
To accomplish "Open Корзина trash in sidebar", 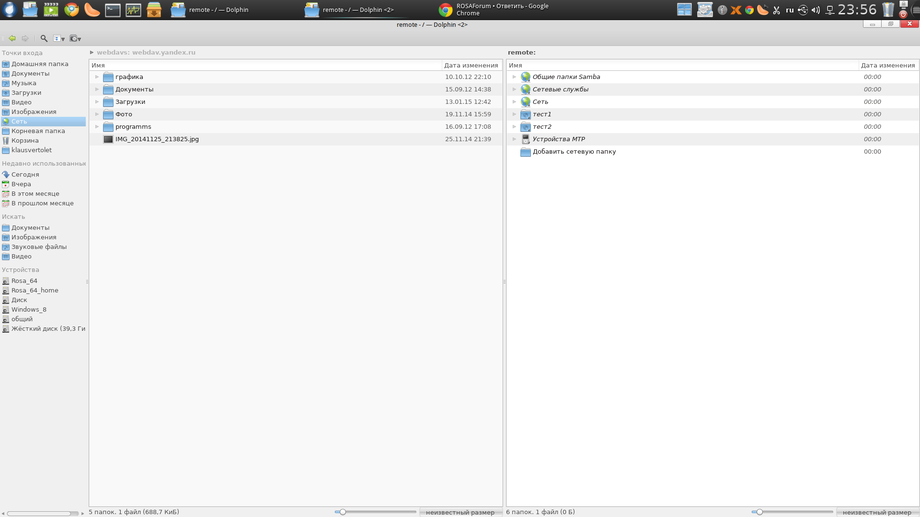I will (x=25, y=141).
